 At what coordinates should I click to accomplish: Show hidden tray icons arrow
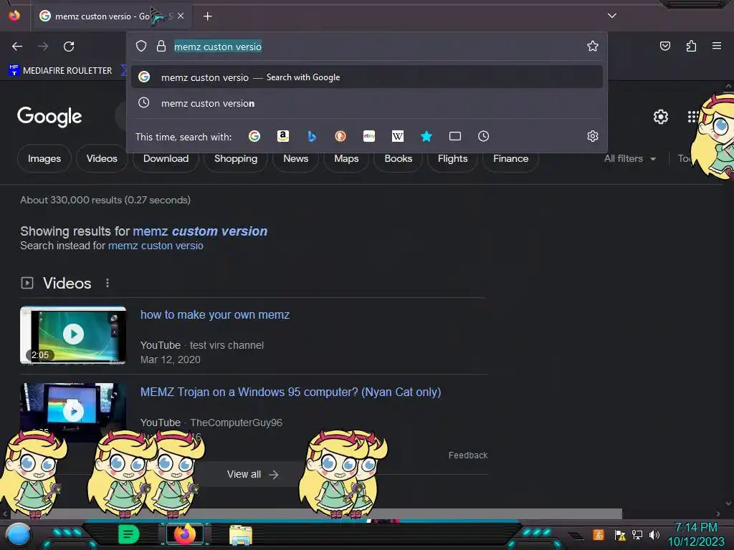coord(576,536)
